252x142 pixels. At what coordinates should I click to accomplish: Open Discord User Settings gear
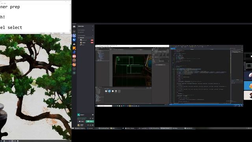point(93,125)
